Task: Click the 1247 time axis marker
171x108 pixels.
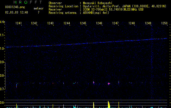Action: pyautogui.click(x=115, y=23)
